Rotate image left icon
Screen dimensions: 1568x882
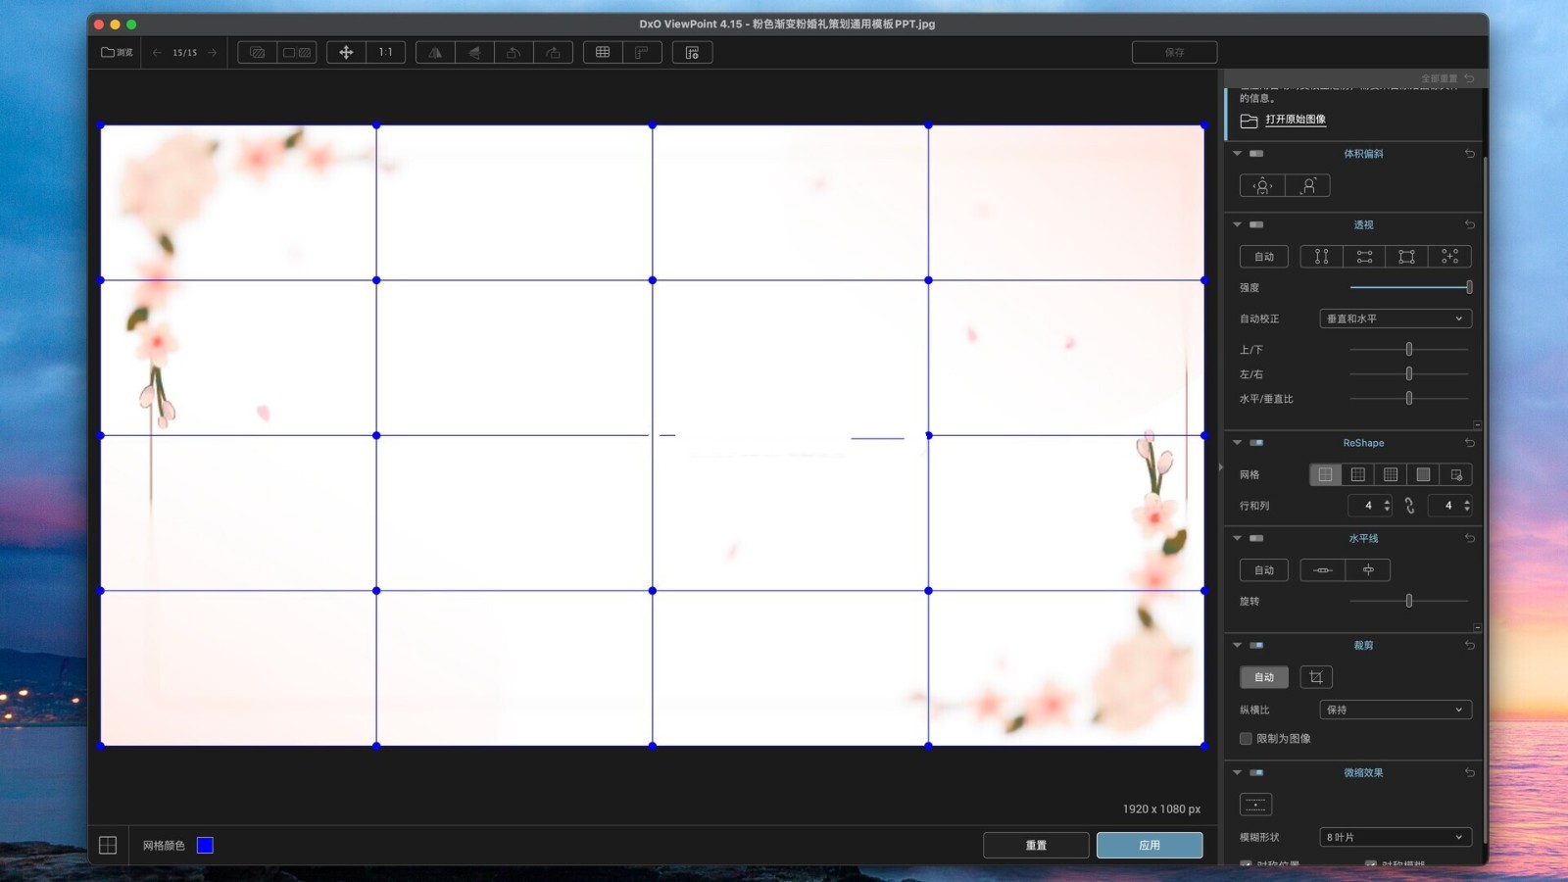(x=514, y=52)
